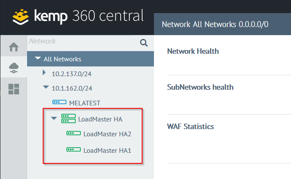Expand the 10.2.137.0/24 subnet arrow
Viewport: 291px width, 179px height.
(44, 72)
